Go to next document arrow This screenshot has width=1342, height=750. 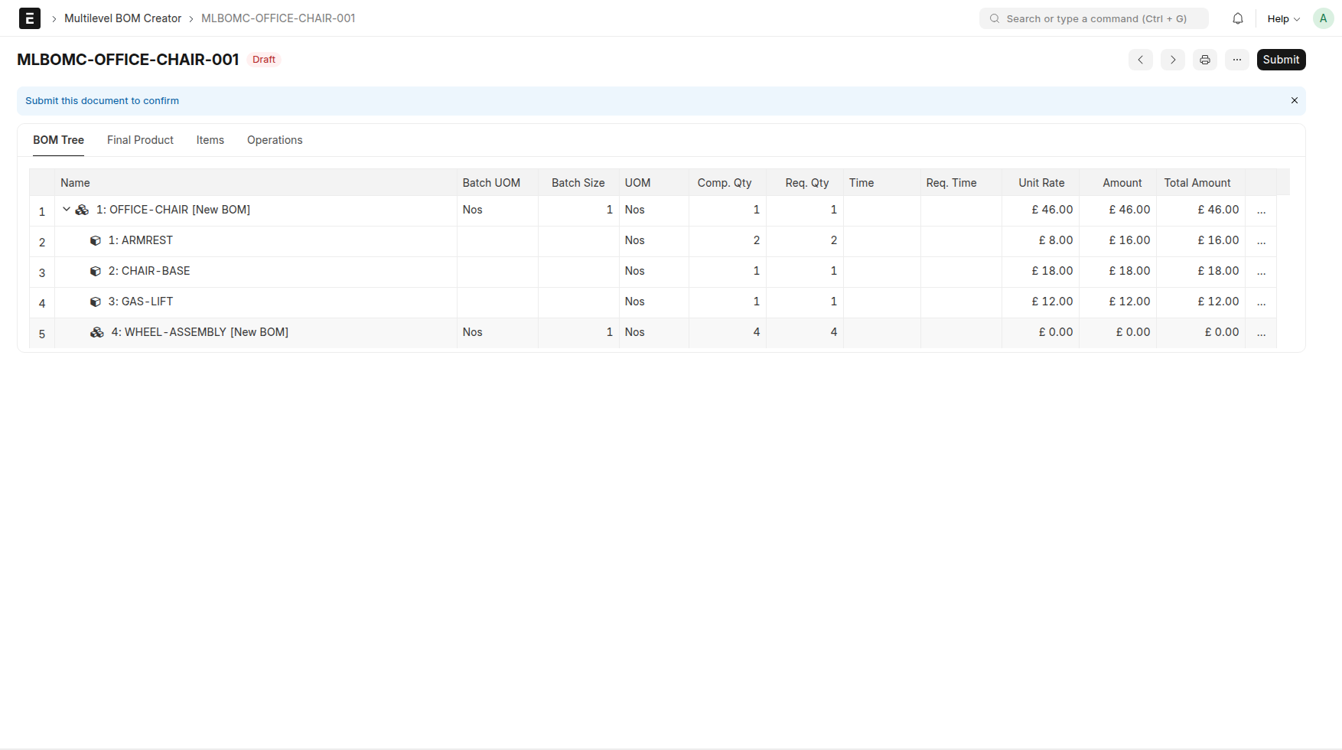[1172, 60]
